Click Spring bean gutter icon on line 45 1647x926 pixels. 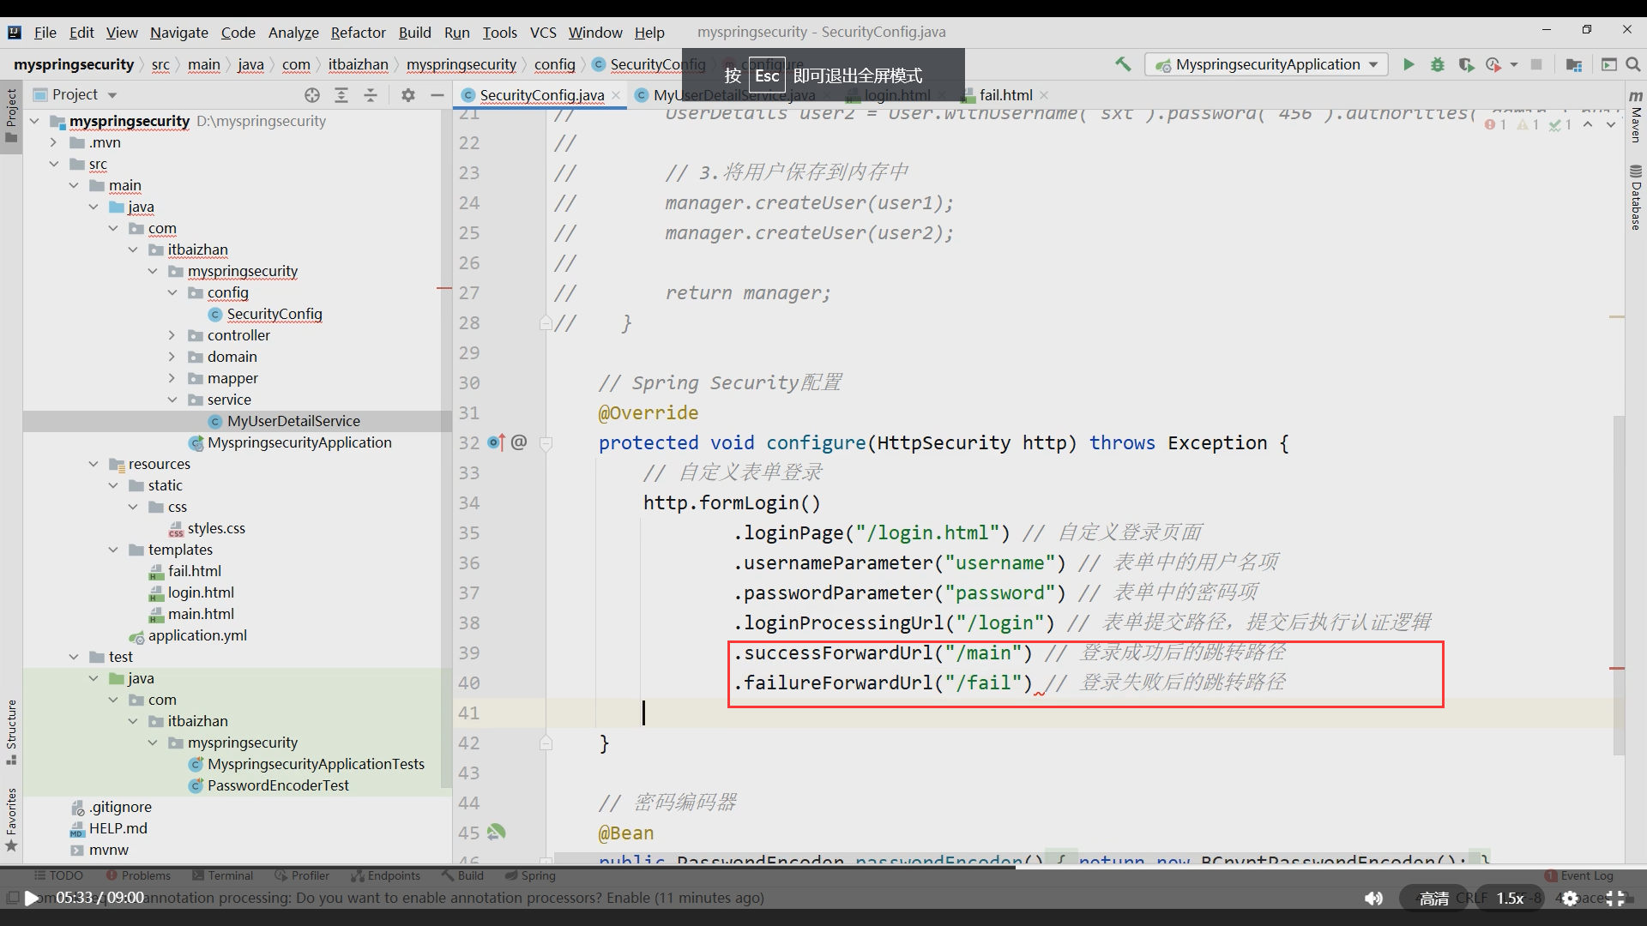[496, 832]
